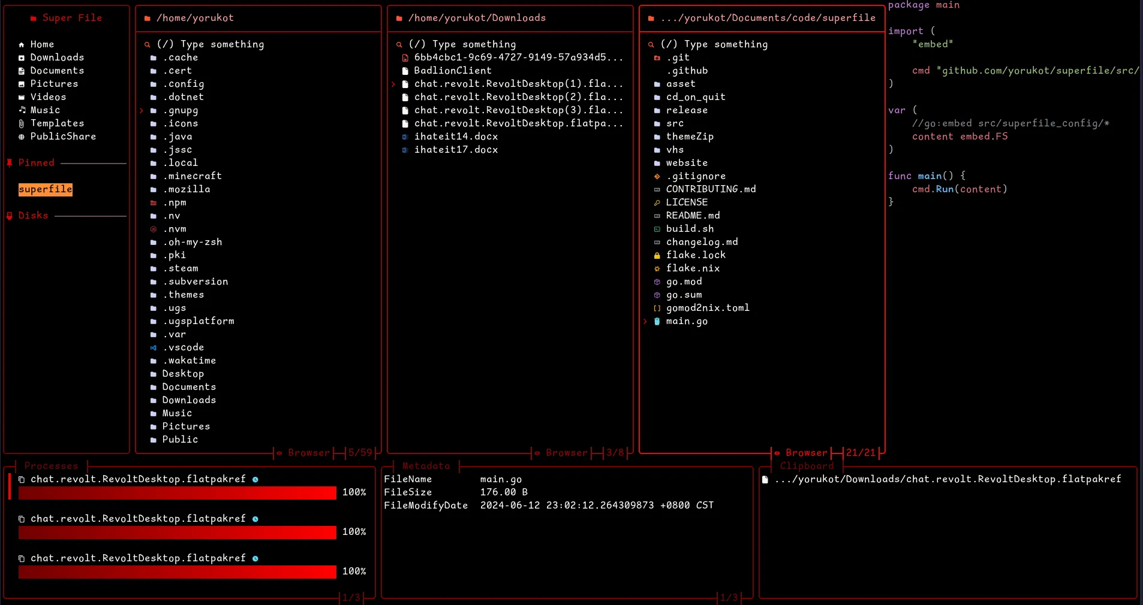The height and width of the screenshot is (605, 1143).
Task: Select the pinned superfile entry
Action: tap(45, 189)
